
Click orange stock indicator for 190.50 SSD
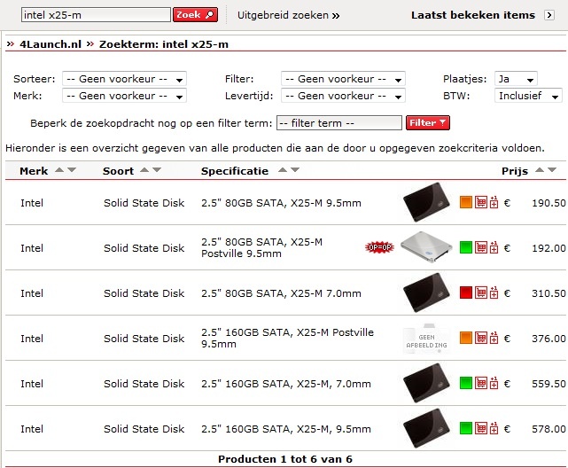coord(466,202)
